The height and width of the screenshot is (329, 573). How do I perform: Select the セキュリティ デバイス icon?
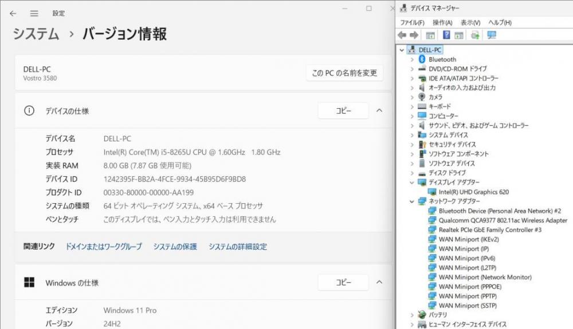point(422,144)
